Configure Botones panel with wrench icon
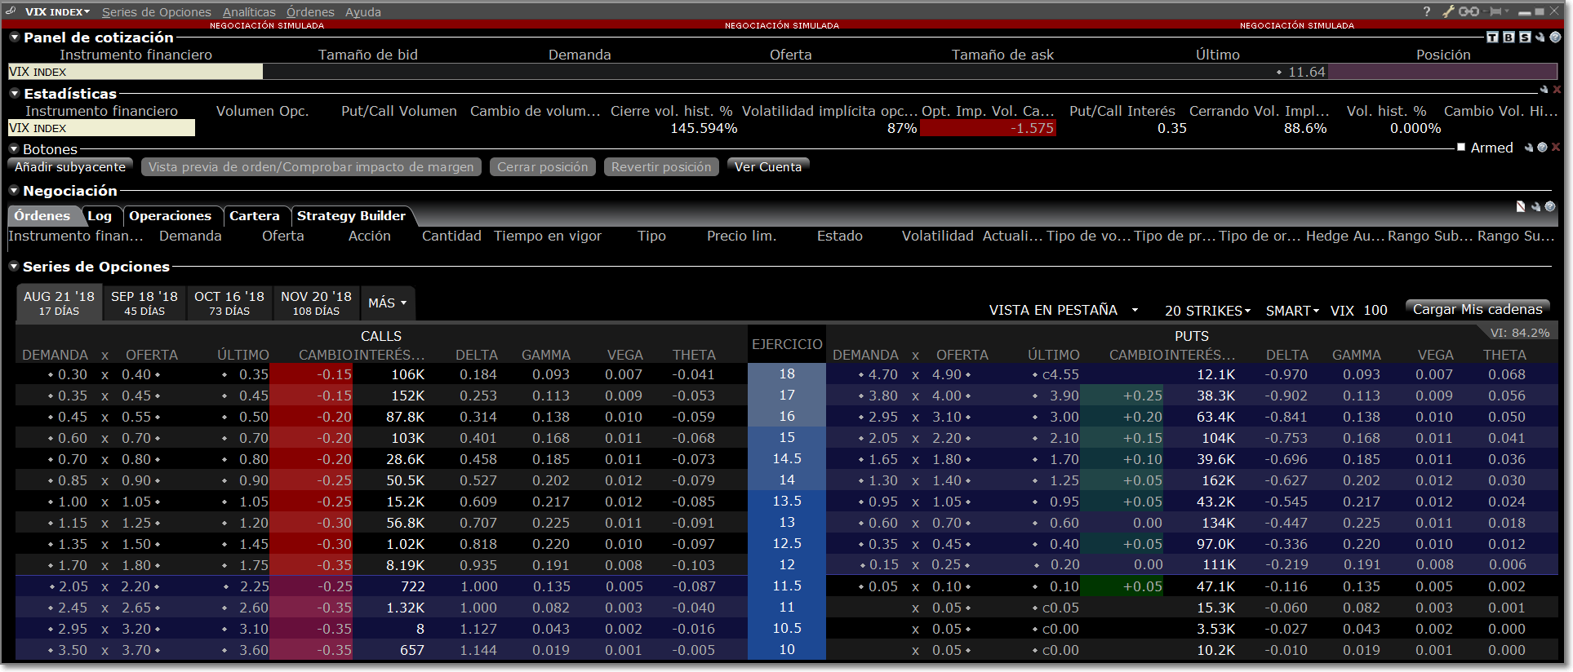This screenshot has width=1573, height=672. coord(1529,148)
